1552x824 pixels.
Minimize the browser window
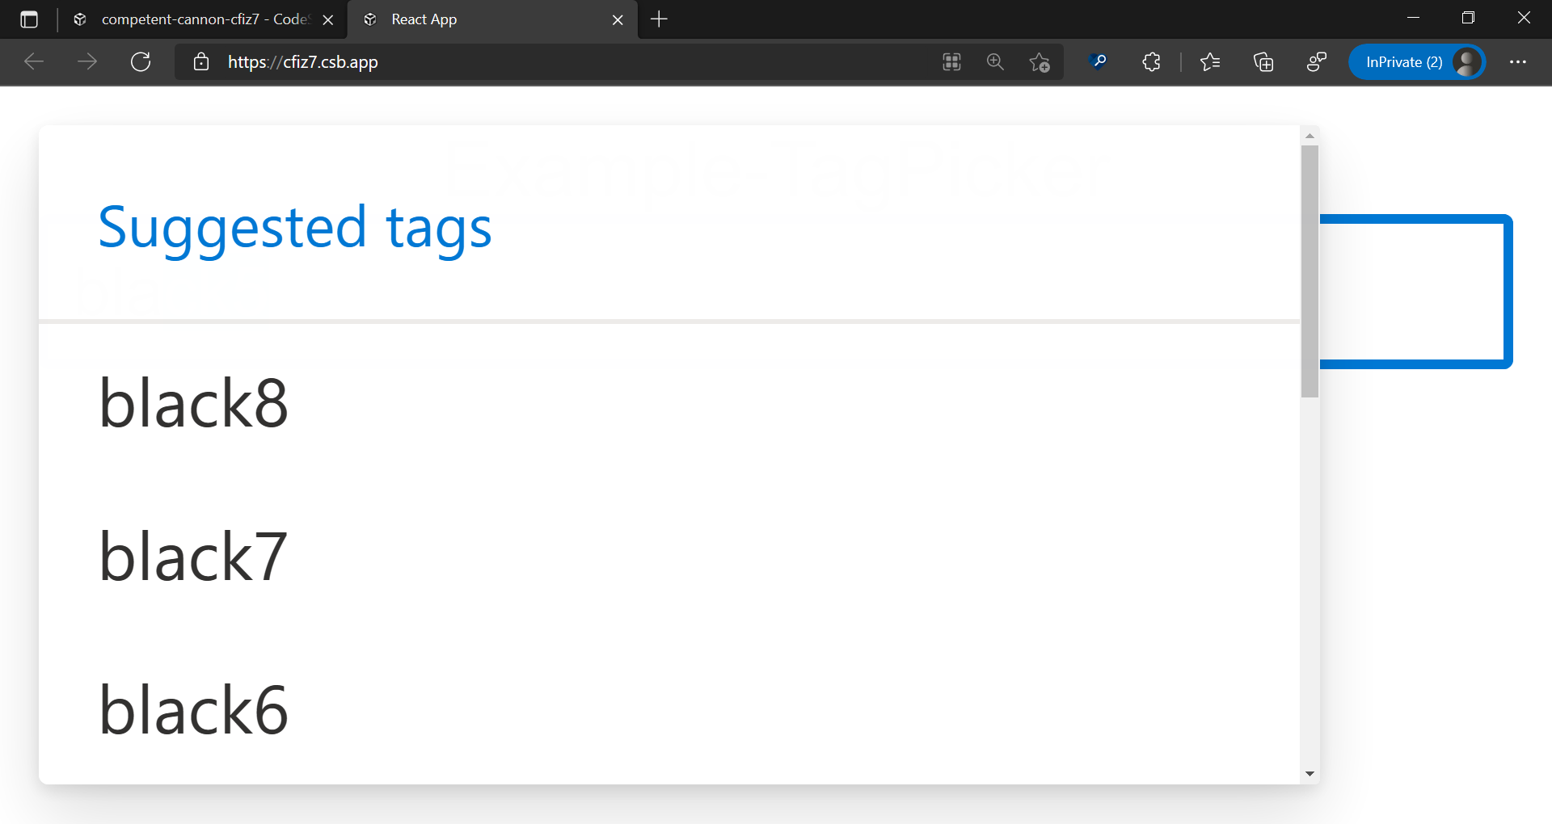[x=1413, y=18]
